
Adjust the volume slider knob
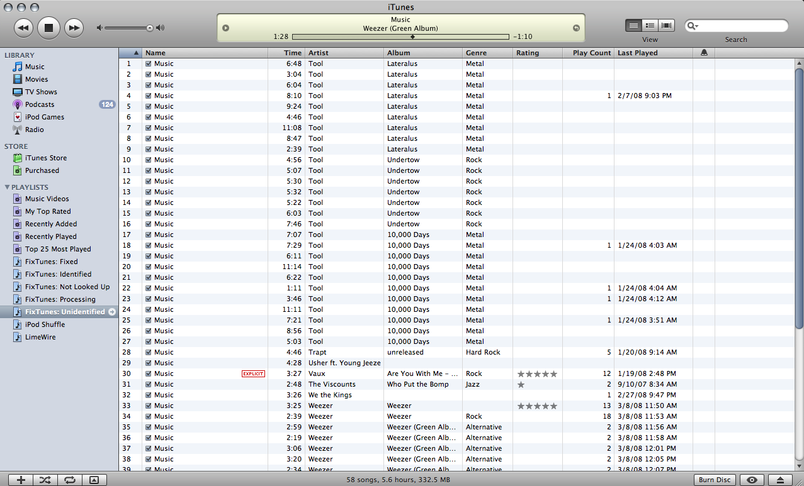pyautogui.click(x=150, y=28)
